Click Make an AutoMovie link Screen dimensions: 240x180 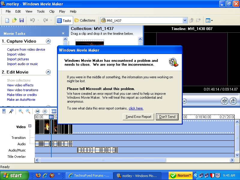click(21, 100)
